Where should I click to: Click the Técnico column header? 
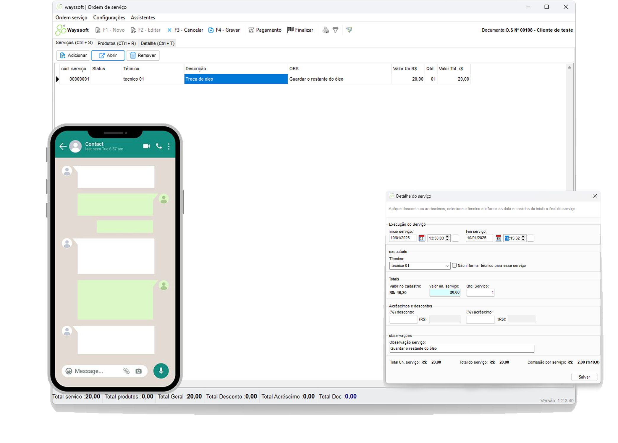point(153,69)
